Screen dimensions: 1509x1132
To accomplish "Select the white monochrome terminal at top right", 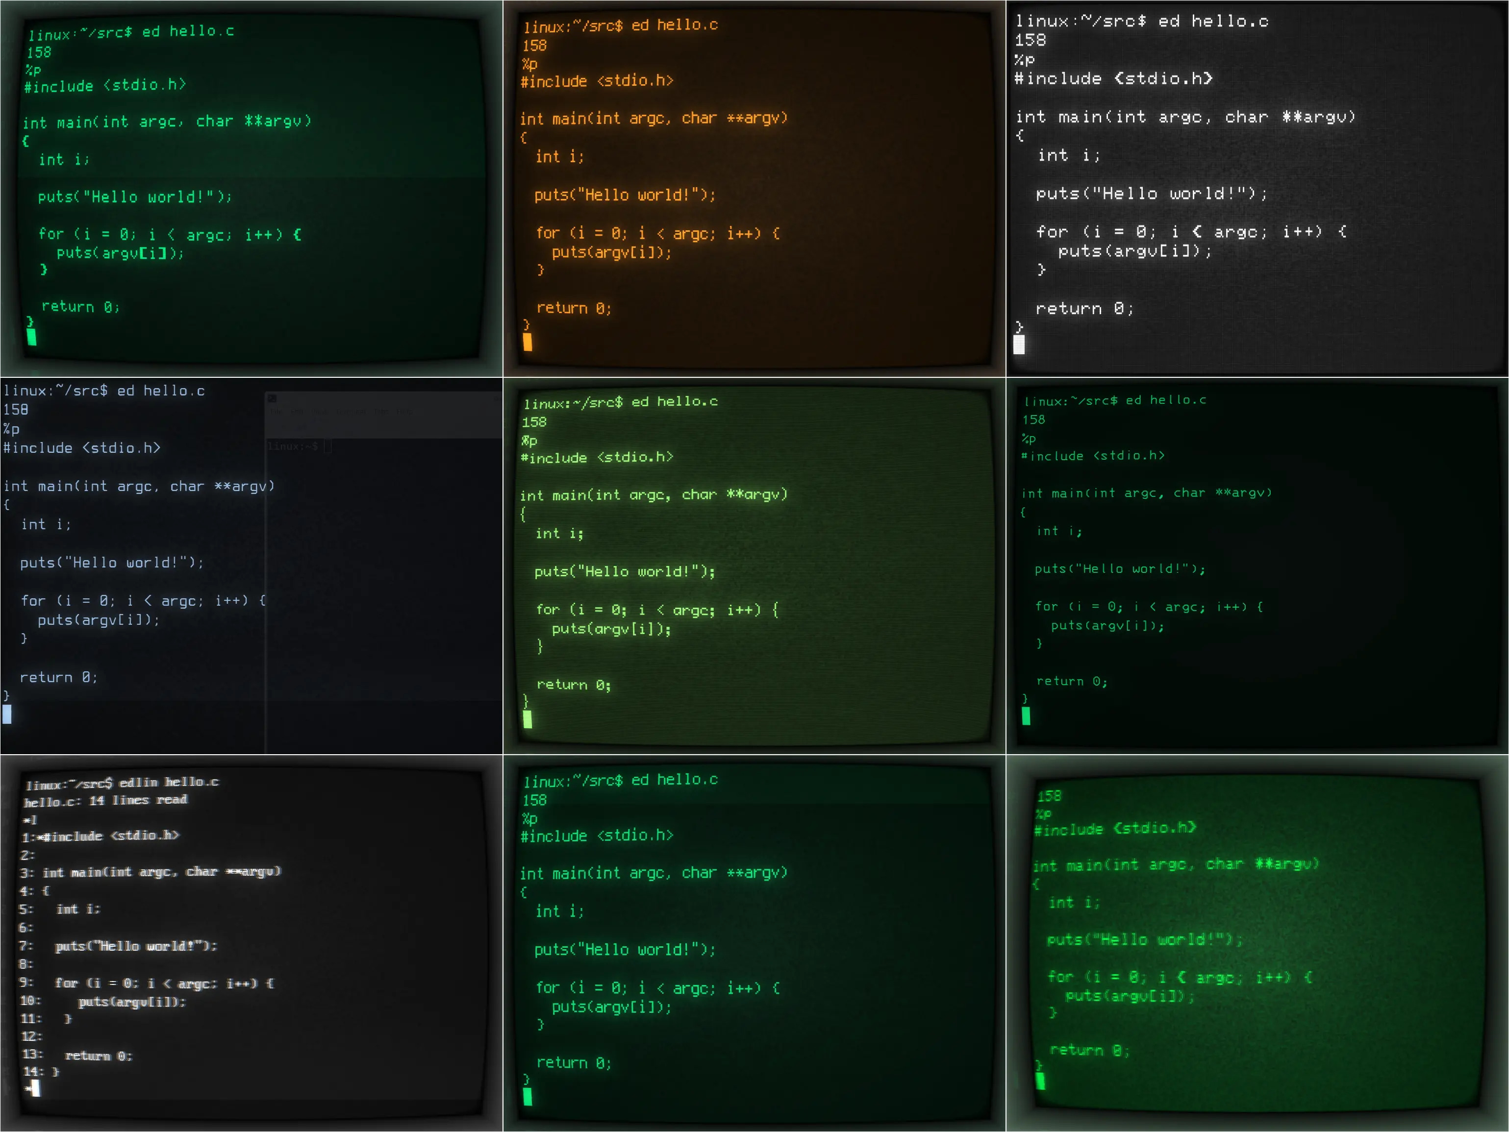I will (1257, 188).
